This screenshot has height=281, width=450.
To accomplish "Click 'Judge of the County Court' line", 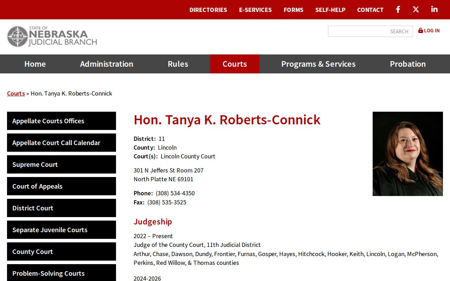I will 197,245.
